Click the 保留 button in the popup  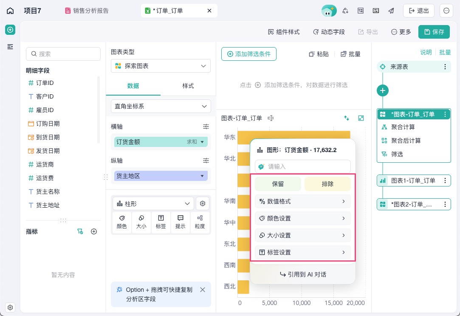coord(278,184)
